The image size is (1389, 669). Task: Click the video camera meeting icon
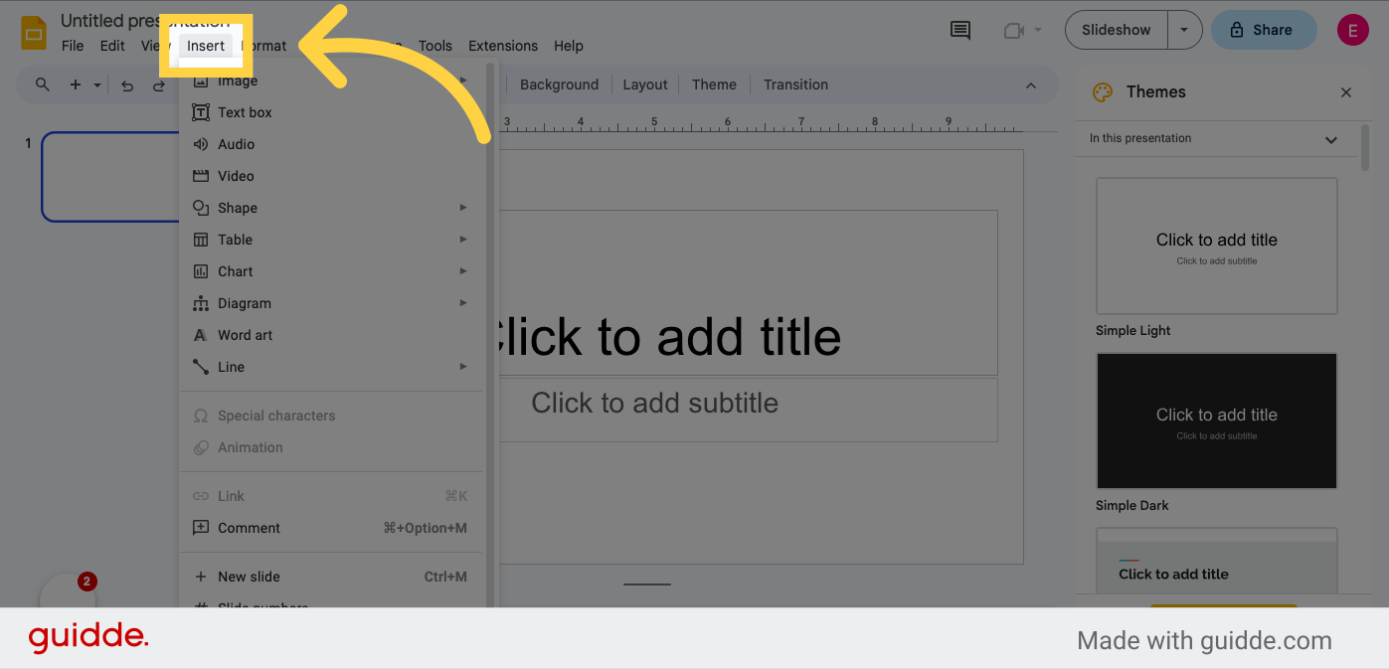[1014, 30]
